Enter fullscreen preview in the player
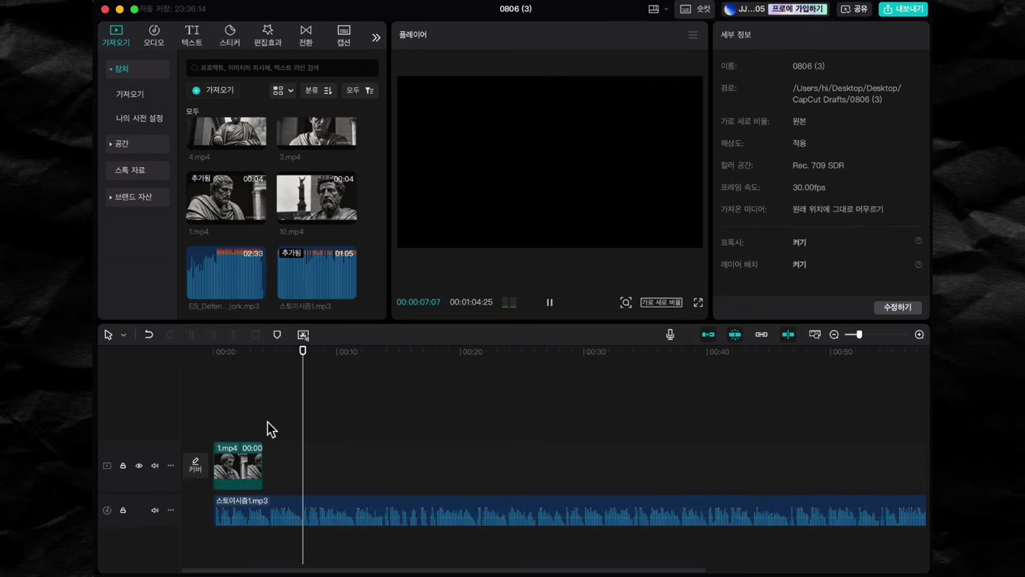 tap(698, 303)
